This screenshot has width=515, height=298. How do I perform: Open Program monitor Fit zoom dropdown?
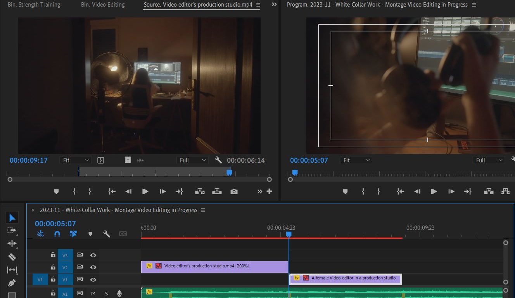click(356, 160)
